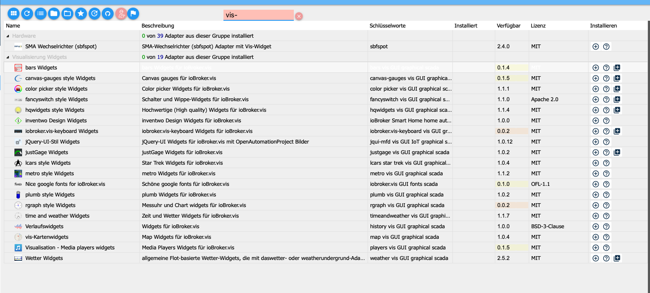Open help for color picker style Widgets
650x293 pixels.
coord(606,89)
